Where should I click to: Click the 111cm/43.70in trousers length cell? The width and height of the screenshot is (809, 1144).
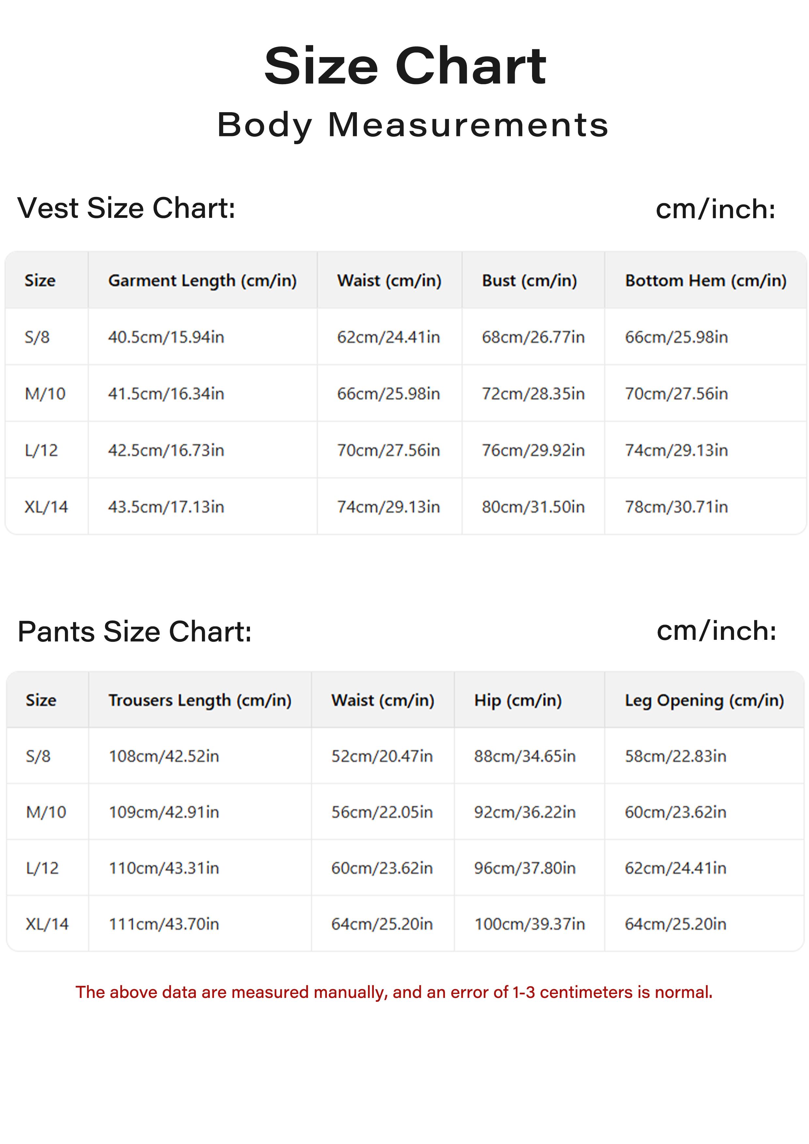point(164,924)
